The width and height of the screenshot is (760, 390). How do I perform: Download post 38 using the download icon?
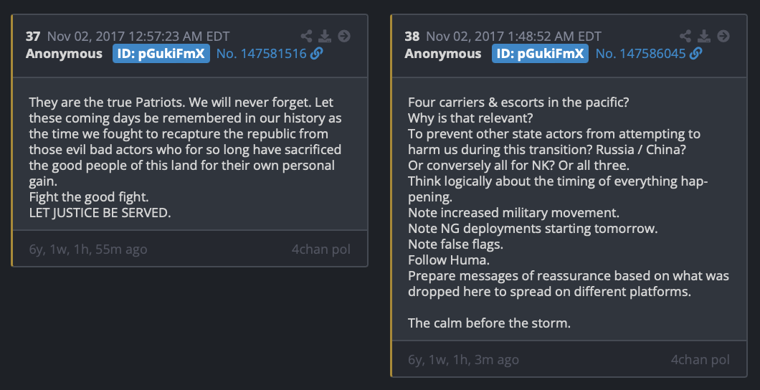point(704,36)
